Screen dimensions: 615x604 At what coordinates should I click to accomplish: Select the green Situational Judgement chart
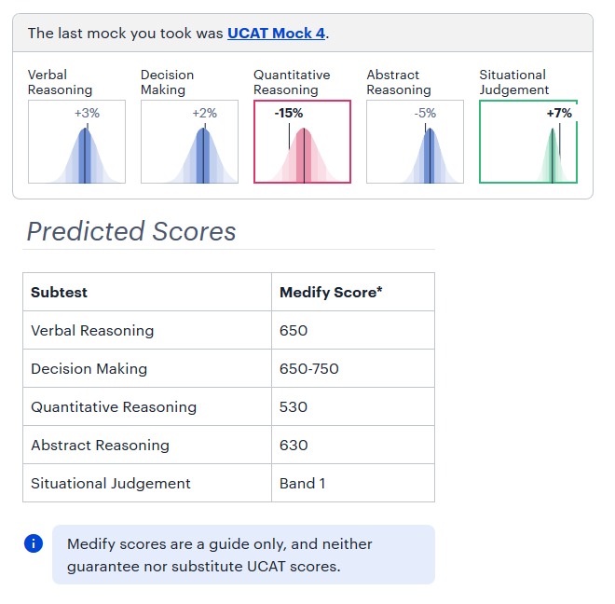[x=528, y=142]
